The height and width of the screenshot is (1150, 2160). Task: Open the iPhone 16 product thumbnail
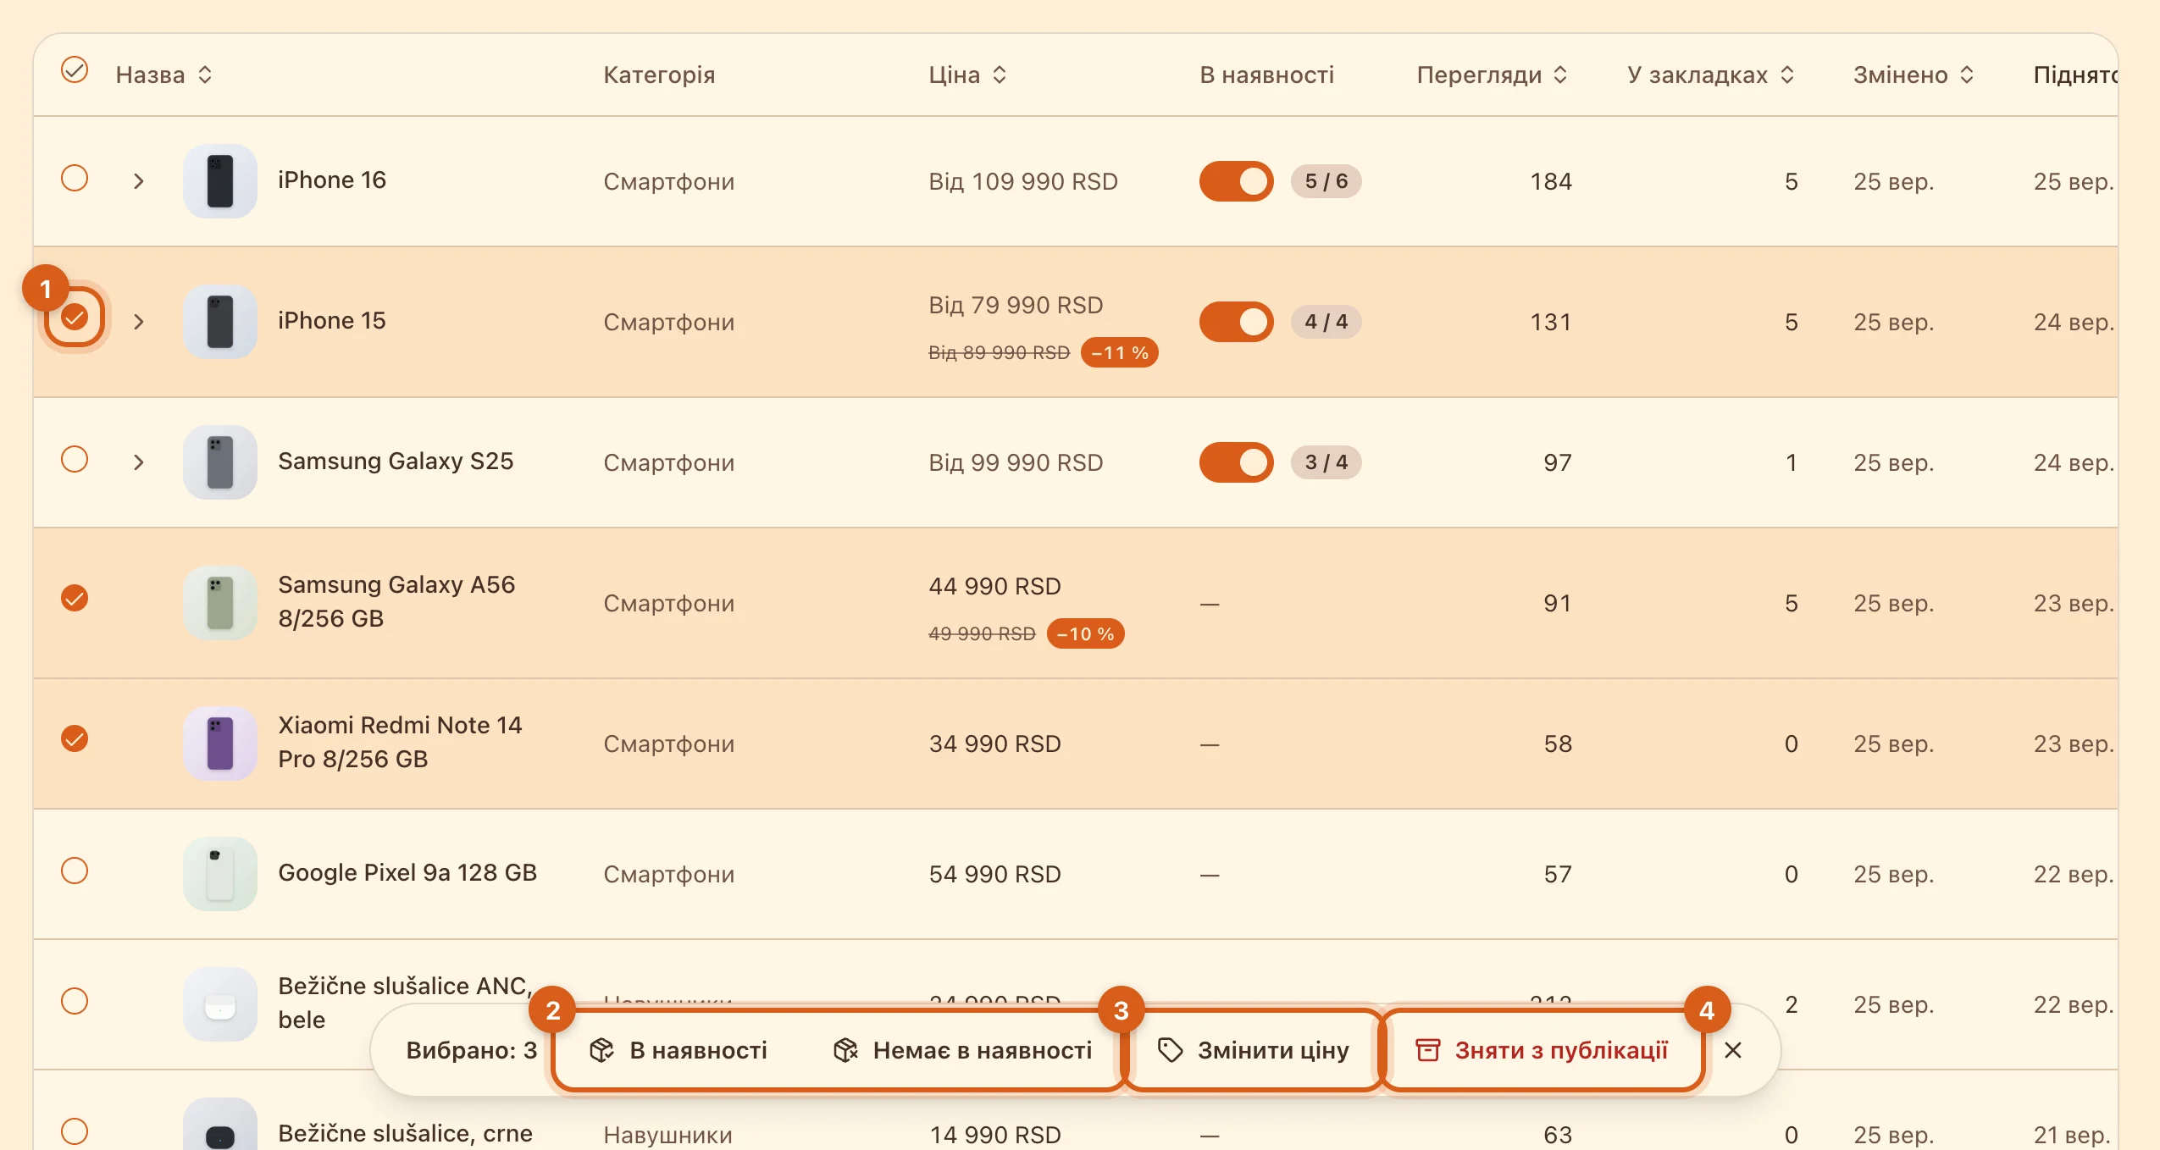220,181
